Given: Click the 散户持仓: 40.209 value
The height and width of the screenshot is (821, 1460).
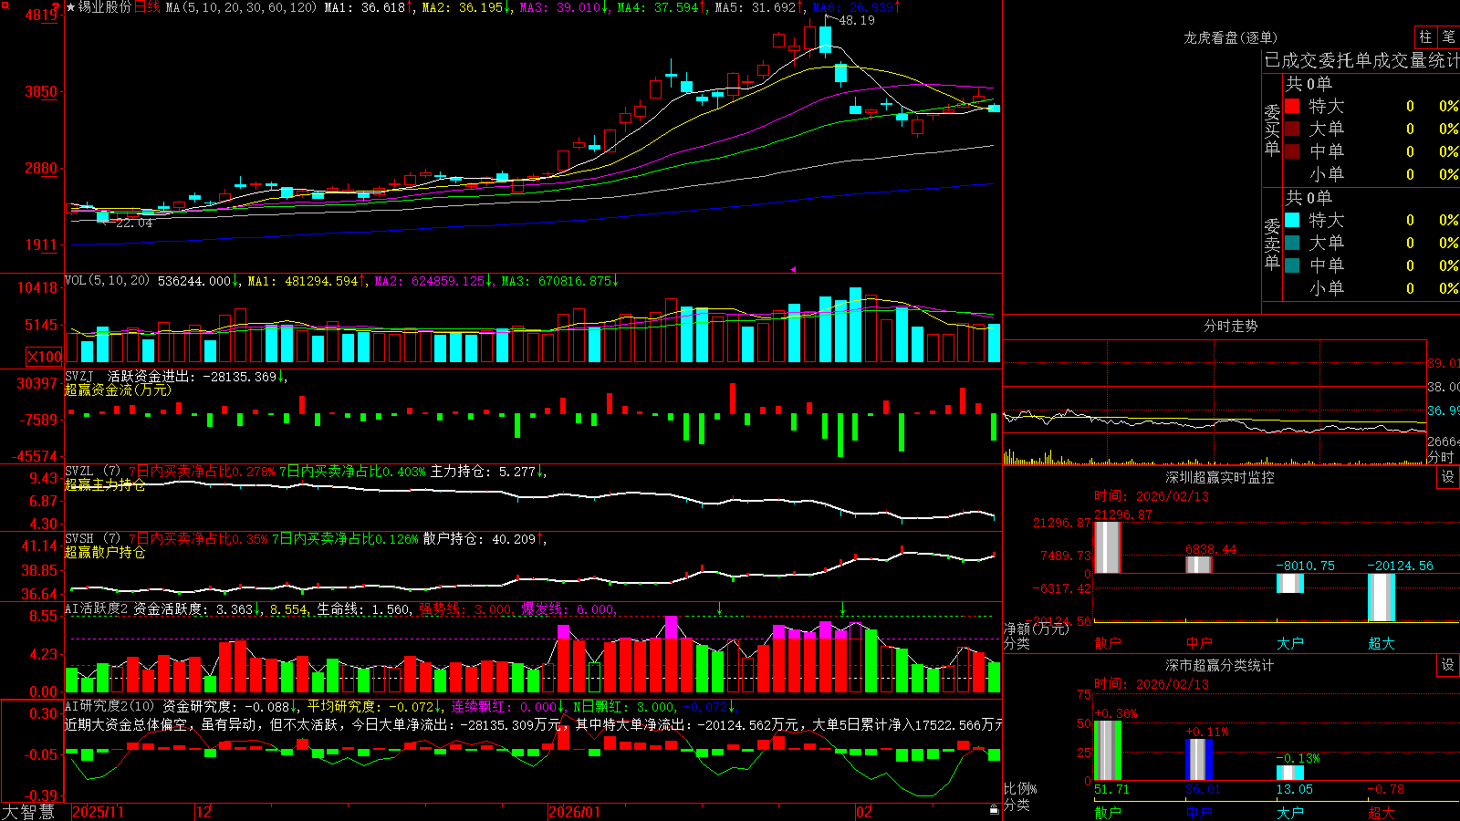Looking at the screenshot, I should pos(479,539).
